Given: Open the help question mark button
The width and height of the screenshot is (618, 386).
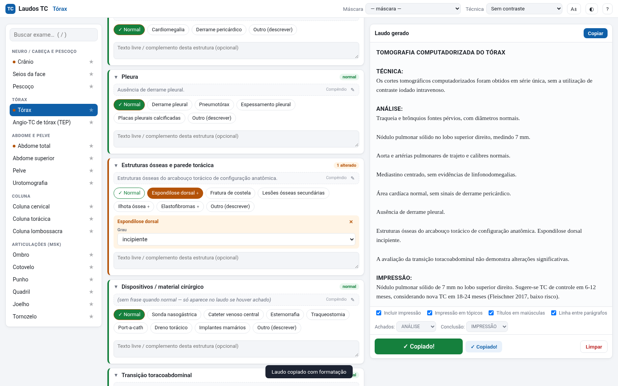Looking at the screenshot, I should [x=607, y=9].
